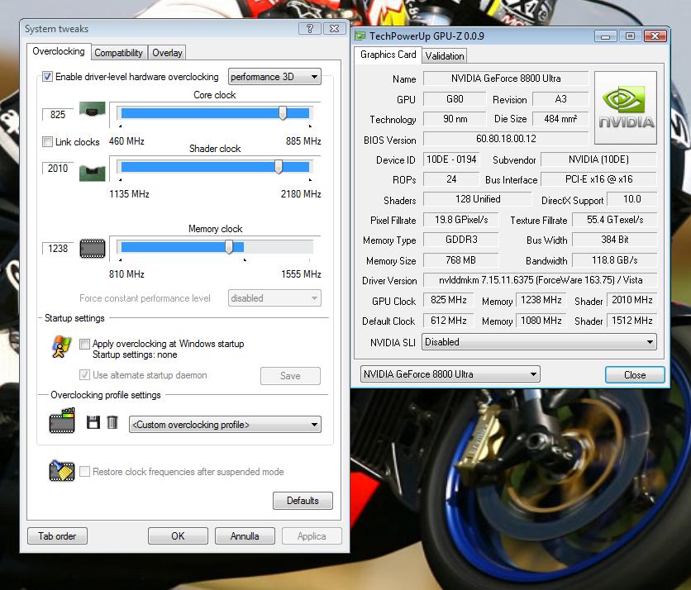The height and width of the screenshot is (590, 691).
Task: Click the BIOS Version value 60.80.18.00.12
Action: point(506,139)
